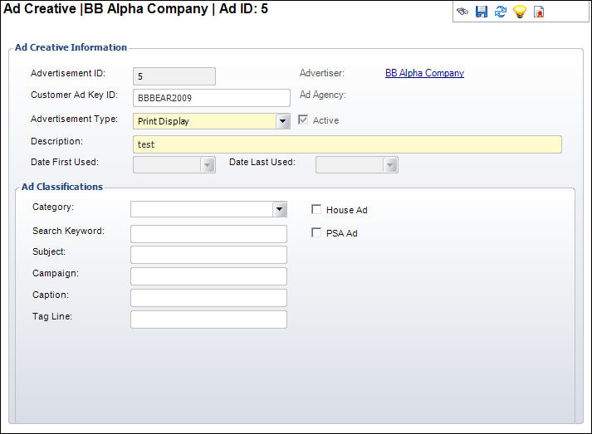Screen dimensions: 592x434
Task: Open the BB Alpha Company advertiser link
Action: pos(424,73)
